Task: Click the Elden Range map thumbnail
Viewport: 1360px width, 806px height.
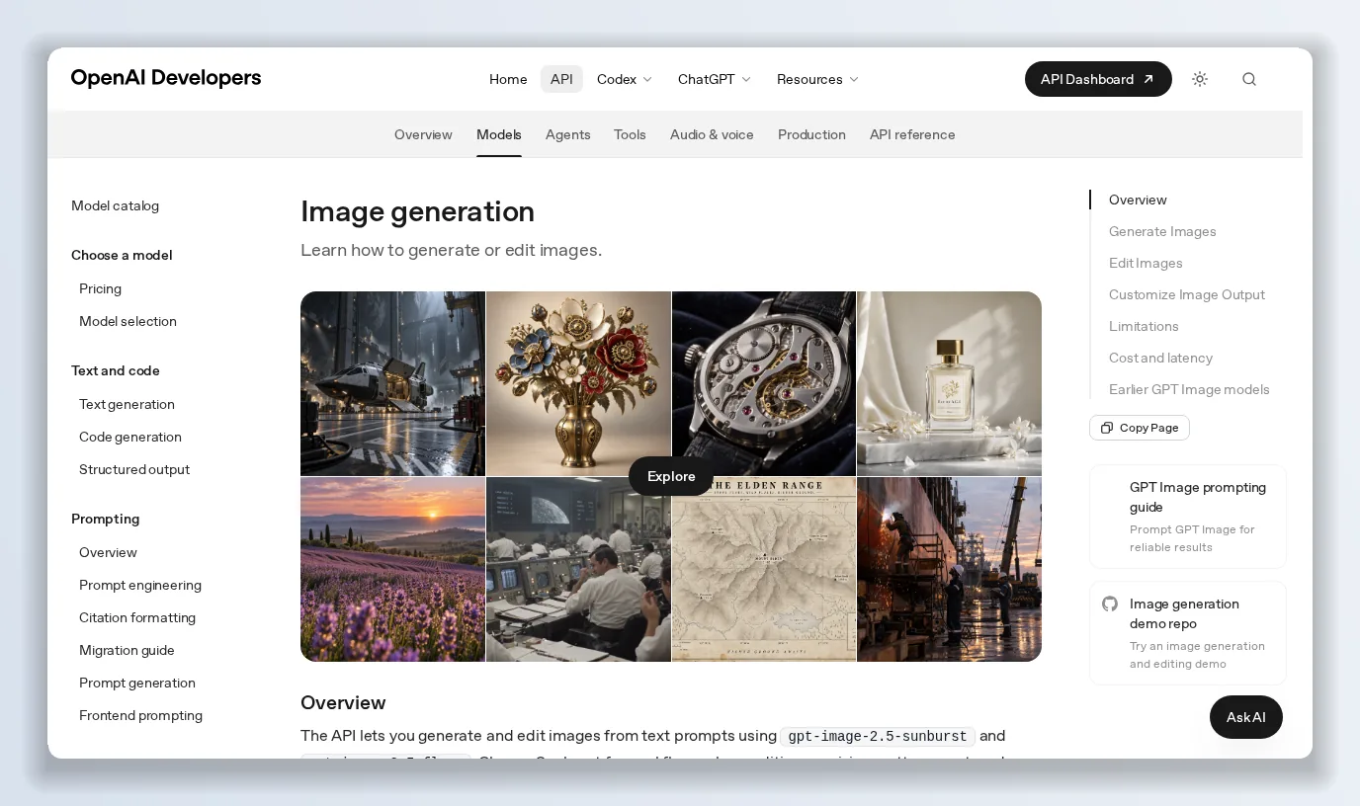Action: (x=764, y=570)
